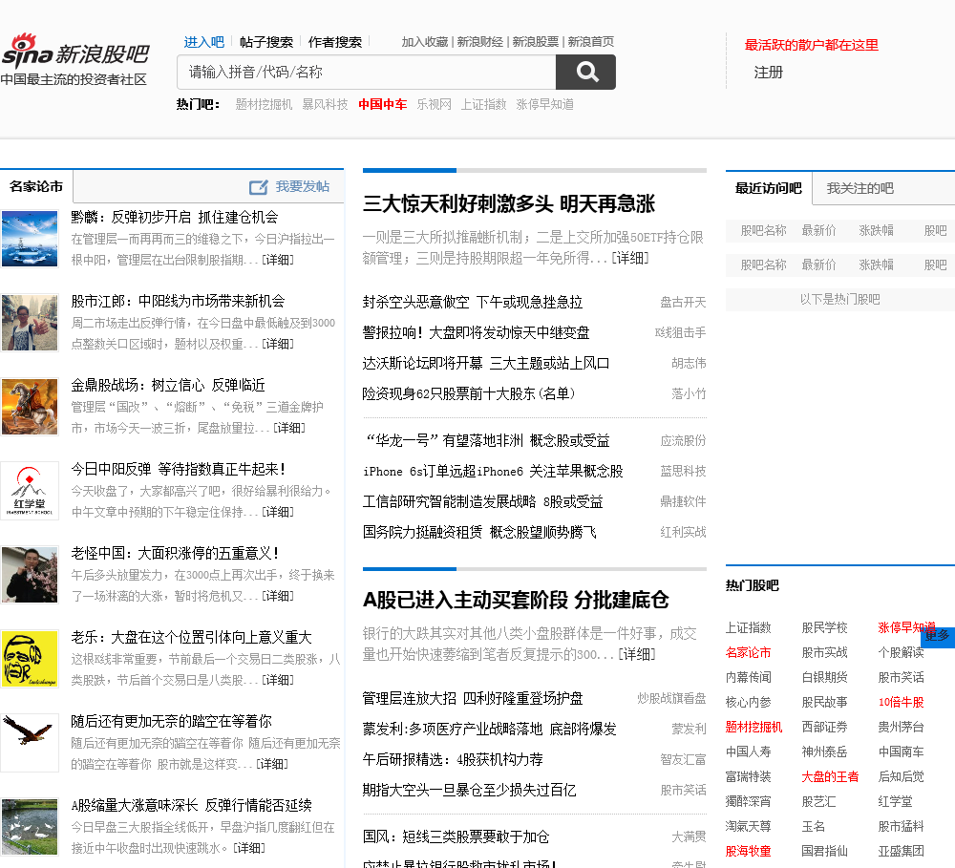This screenshot has width=955, height=868.
Task: Open the 新浪股票 link
Action: click(536, 42)
